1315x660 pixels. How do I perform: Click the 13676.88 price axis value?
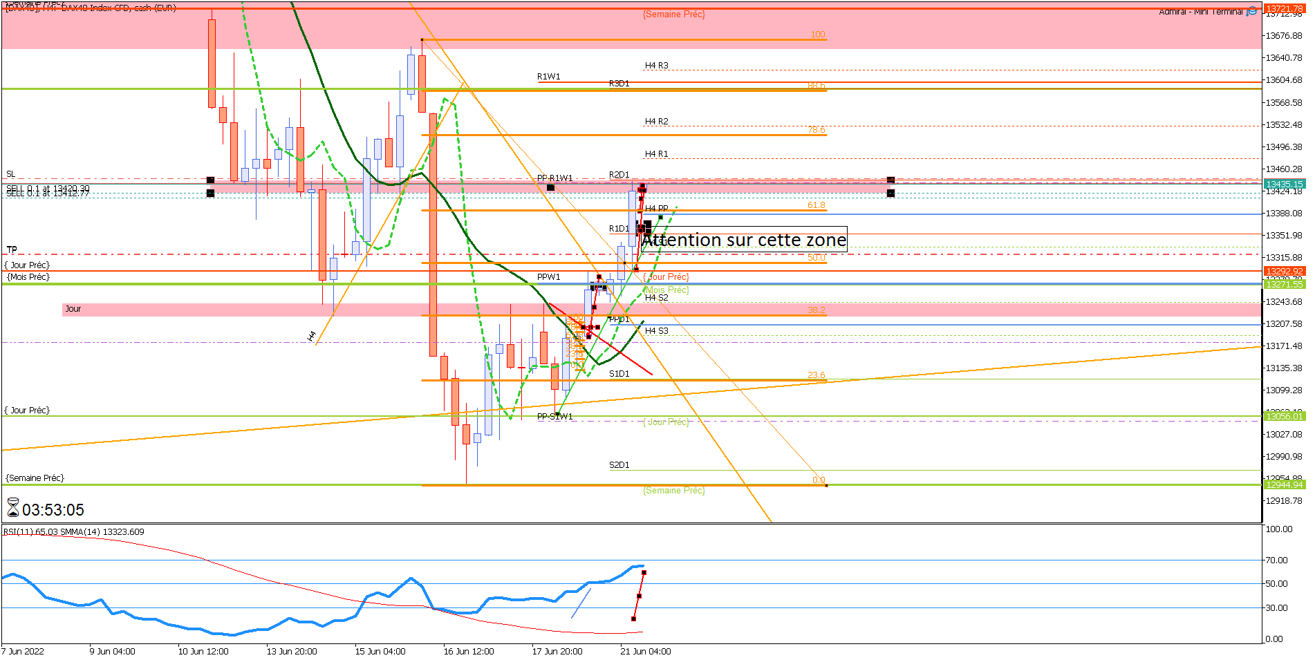point(1284,36)
